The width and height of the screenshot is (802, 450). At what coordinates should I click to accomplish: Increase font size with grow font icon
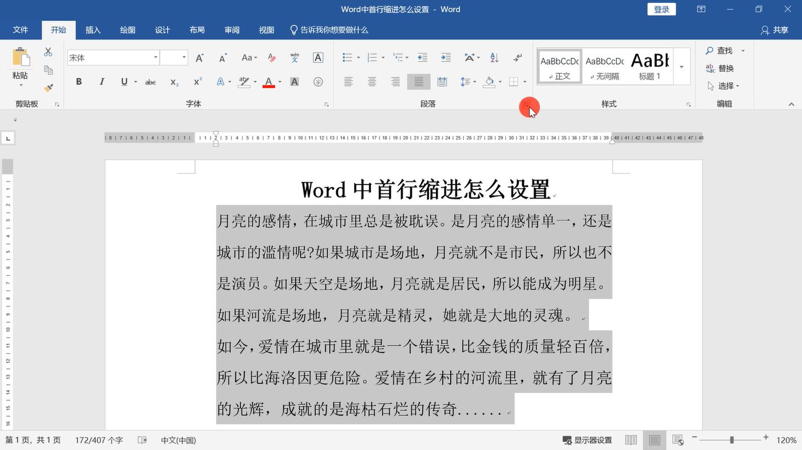(199, 57)
